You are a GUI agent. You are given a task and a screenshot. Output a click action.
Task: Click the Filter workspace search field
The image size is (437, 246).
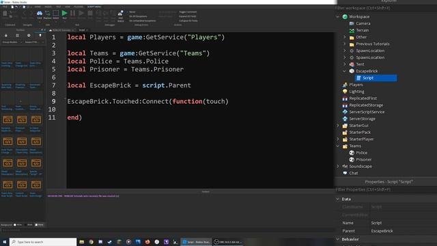click(386, 8)
